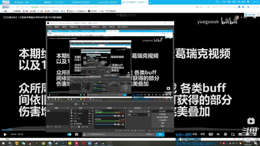Click the bilibili player play button
The image size is (260, 146).
[5, 134]
